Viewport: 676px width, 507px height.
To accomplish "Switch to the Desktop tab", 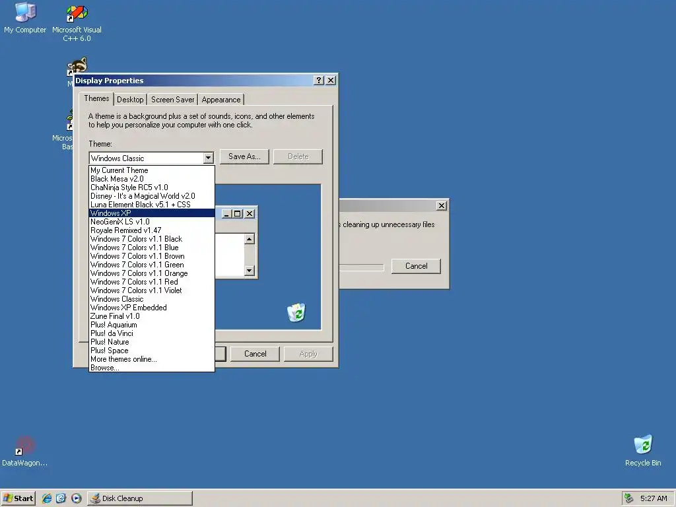I will click(130, 100).
